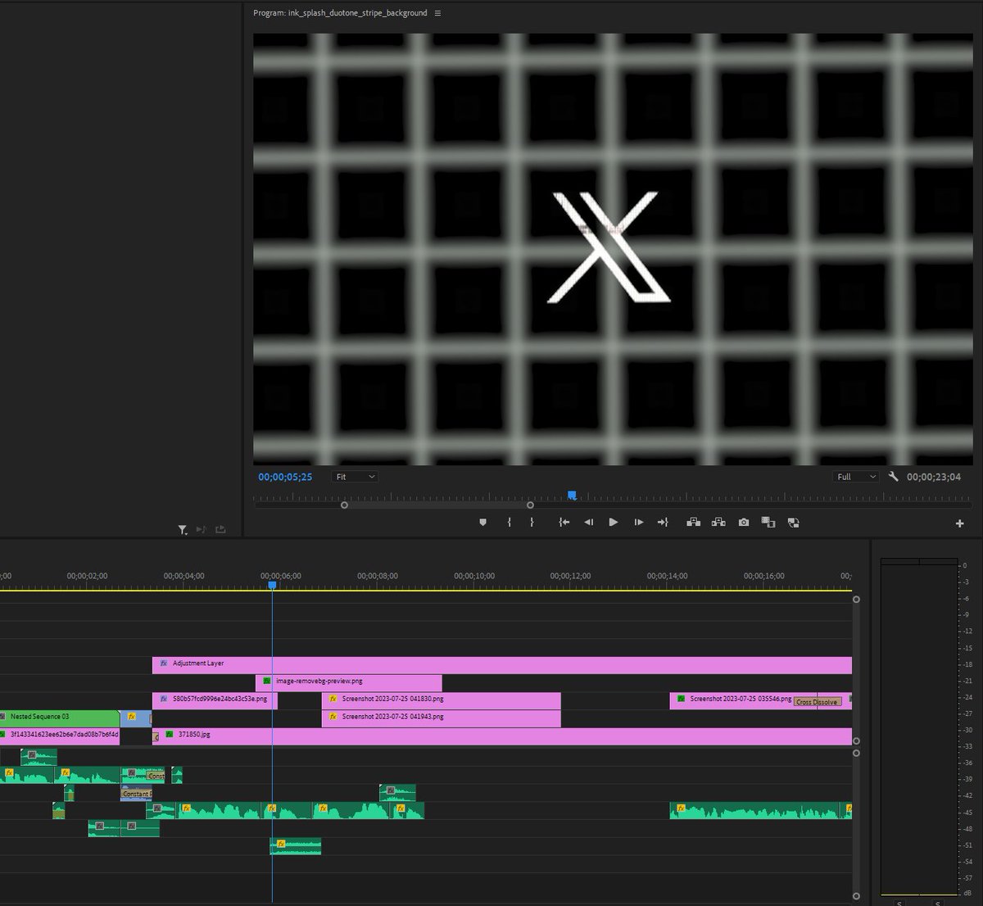Add a marker in the Program monitor
Viewport: 983px width, 906px height.
pos(482,523)
